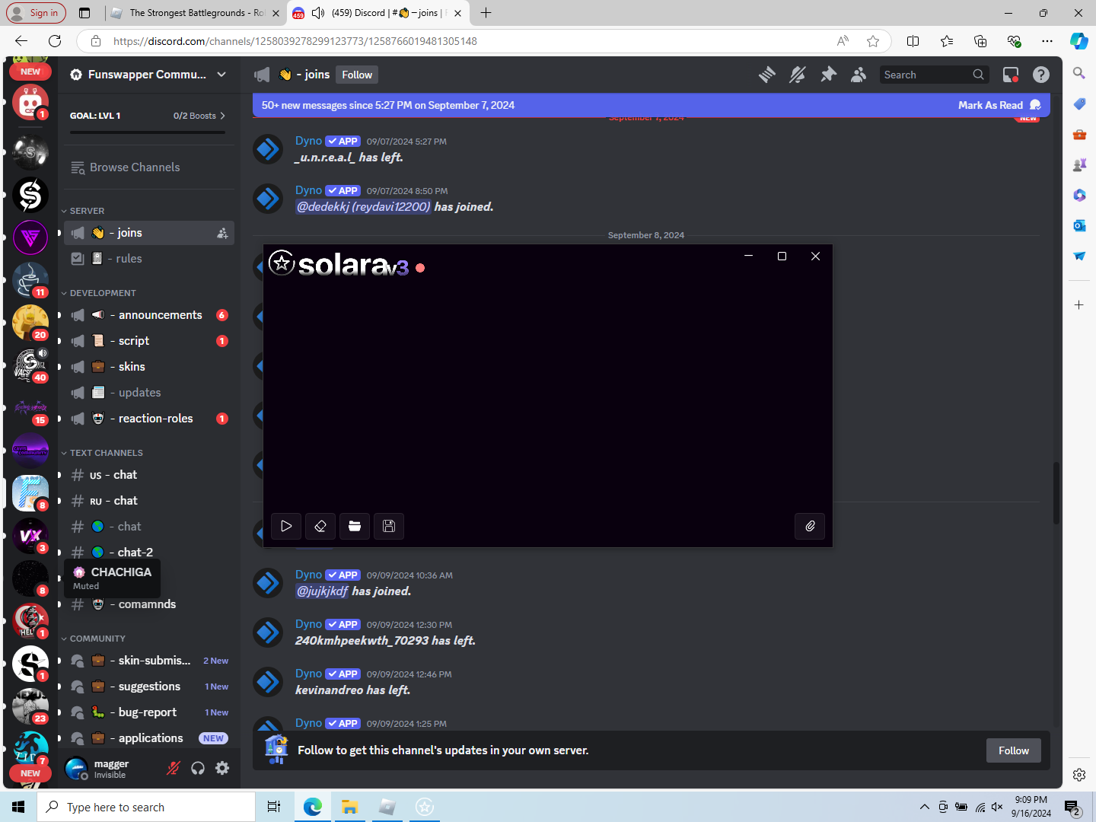1096x822 pixels.
Task: Click the @jujkjkdf mention link
Action: (322, 591)
